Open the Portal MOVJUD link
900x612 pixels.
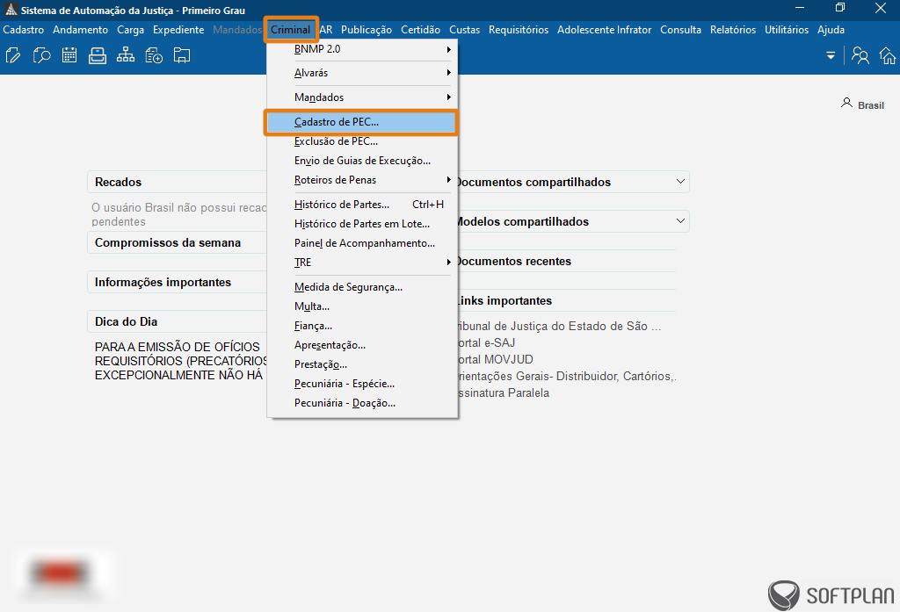tap(496, 360)
